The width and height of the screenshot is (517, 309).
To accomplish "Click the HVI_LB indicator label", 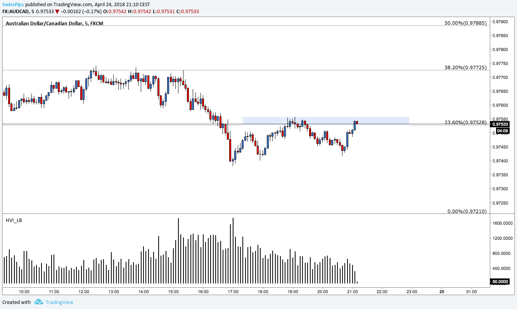I will coord(14,220).
